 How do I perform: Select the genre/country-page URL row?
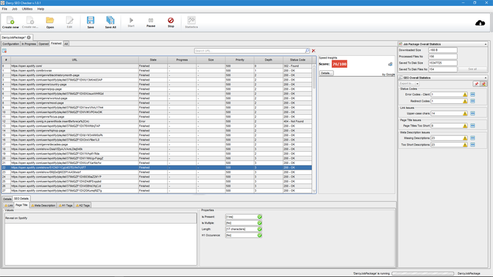pos(157,85)
